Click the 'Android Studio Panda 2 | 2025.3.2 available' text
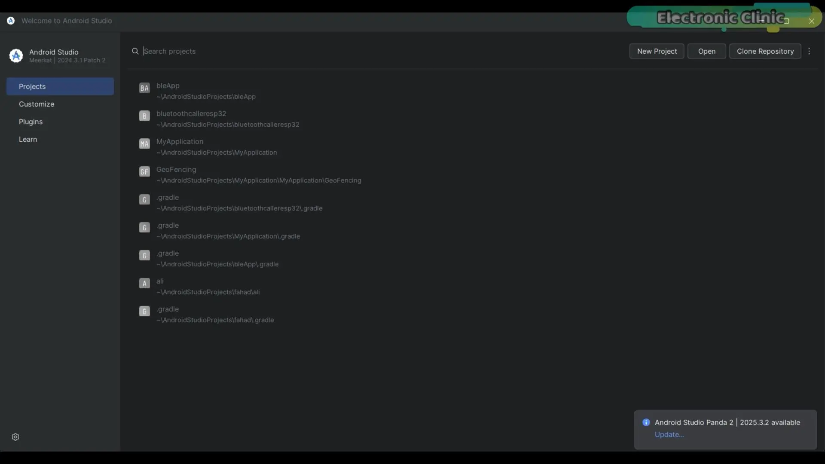The height and width of the screenshot is (464, 825). coord(727,422)
